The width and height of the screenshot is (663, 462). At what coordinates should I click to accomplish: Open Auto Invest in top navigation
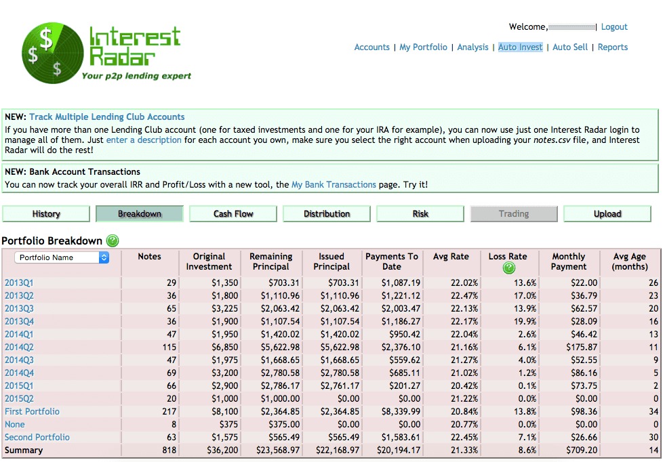click(x=520, y=47)
